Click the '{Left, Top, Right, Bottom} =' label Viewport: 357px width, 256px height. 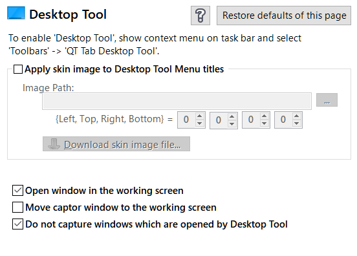tap(114, 119)
